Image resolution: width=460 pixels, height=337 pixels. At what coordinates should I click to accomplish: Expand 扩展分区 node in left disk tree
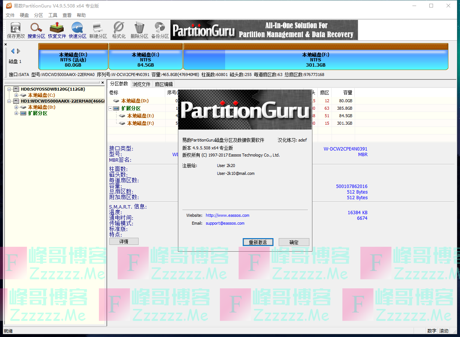(16, 113)
